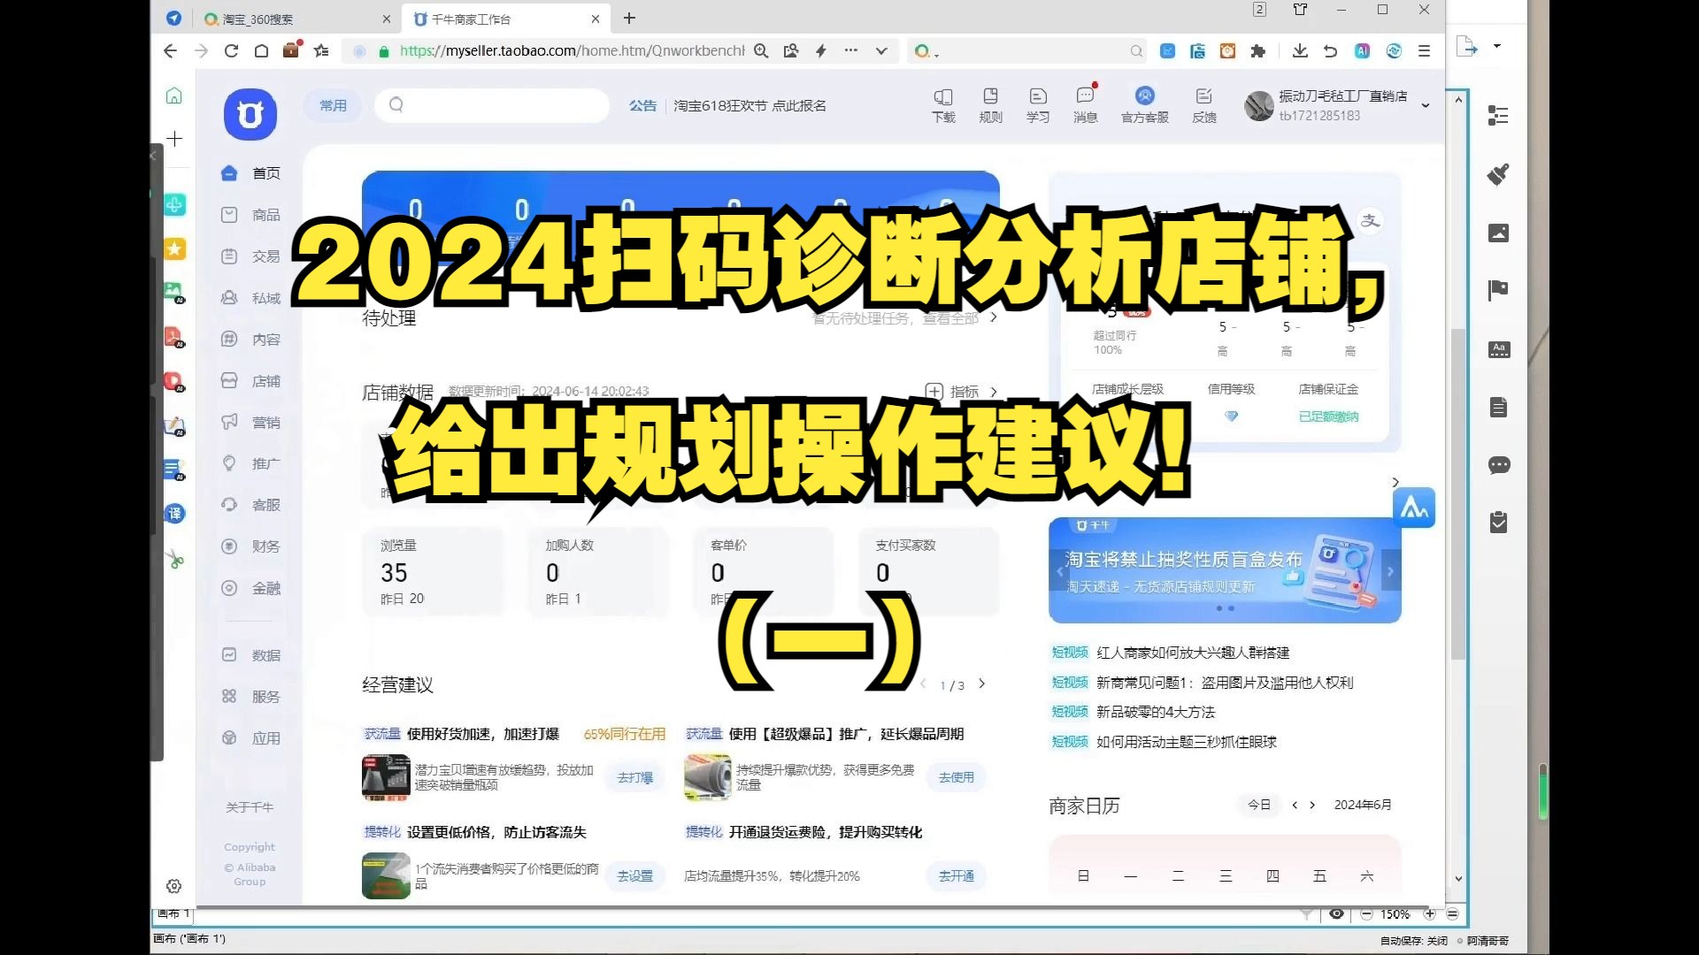The image size is (1699, 955).
Task: Click the browser hamburger menu icon
Action: pos(1424,51)
